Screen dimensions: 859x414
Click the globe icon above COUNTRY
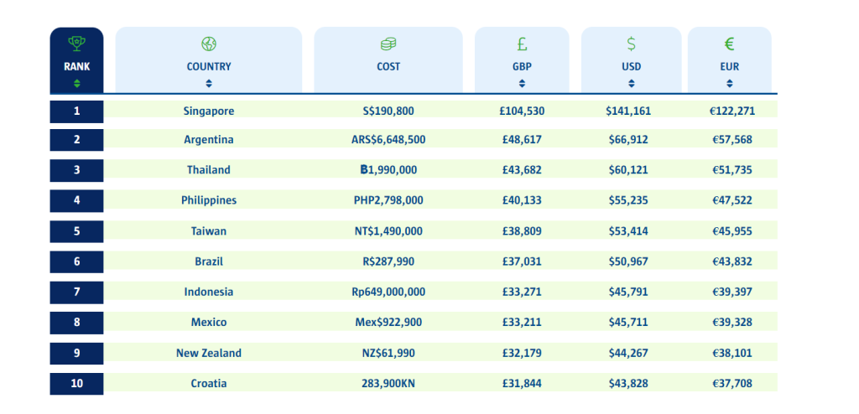209,44
